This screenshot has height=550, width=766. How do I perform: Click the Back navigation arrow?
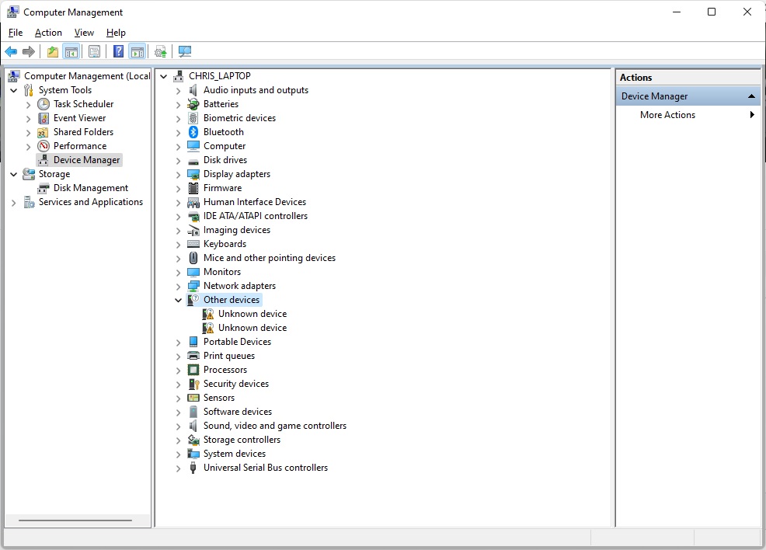click(11, 51)
